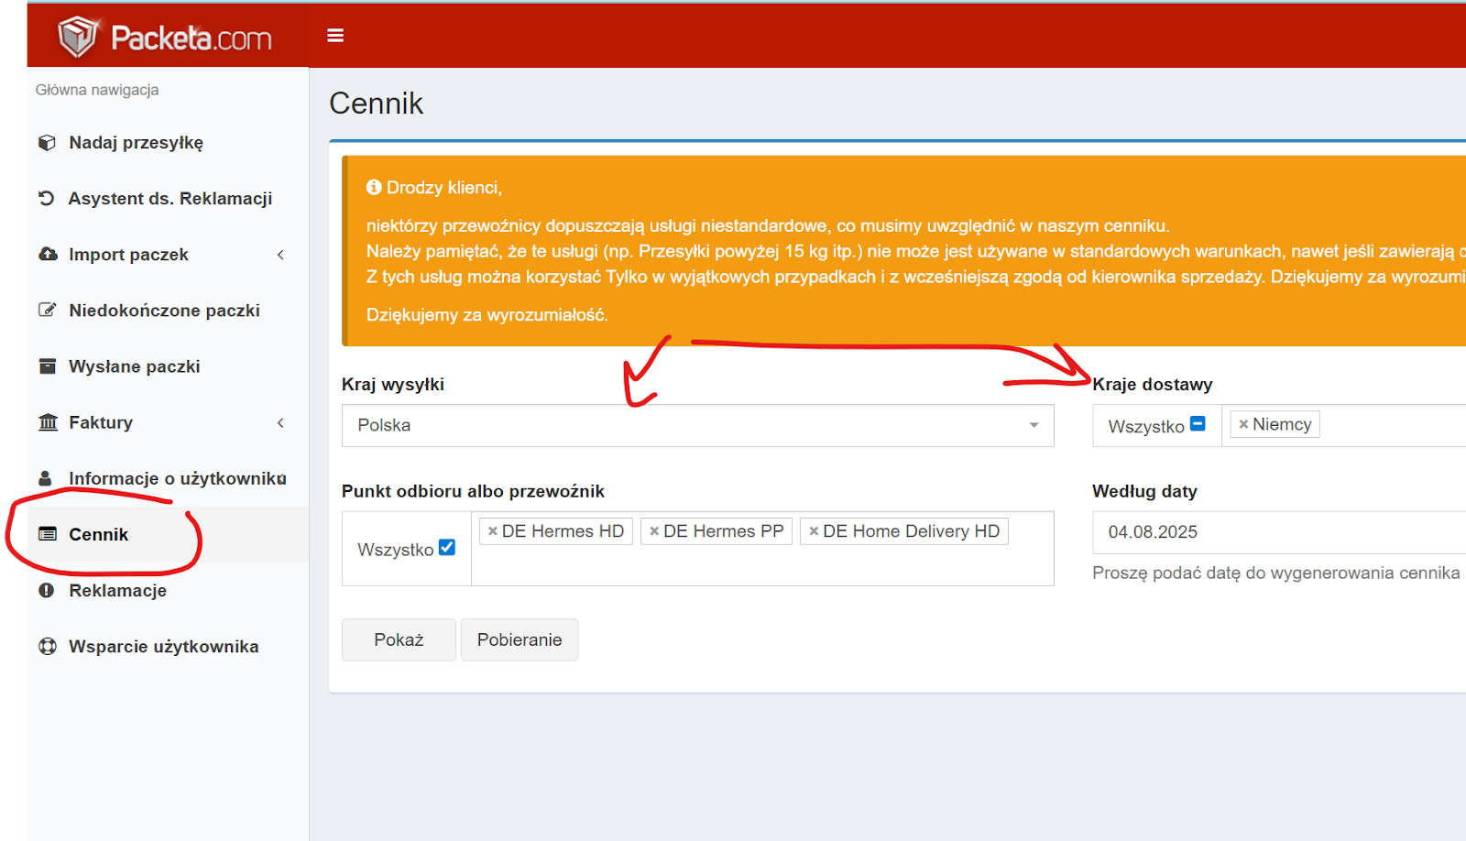Uncheck Wszystko checkbox for pickup points
This screenshot has height=841, width=1466.
point(447,547)
